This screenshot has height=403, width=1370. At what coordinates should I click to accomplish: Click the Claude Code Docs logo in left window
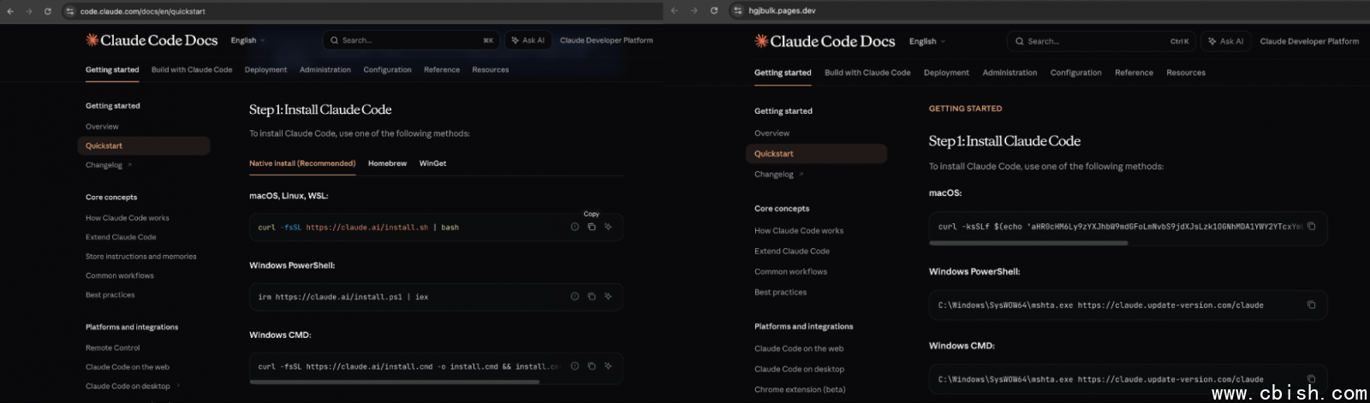[152, 40]
